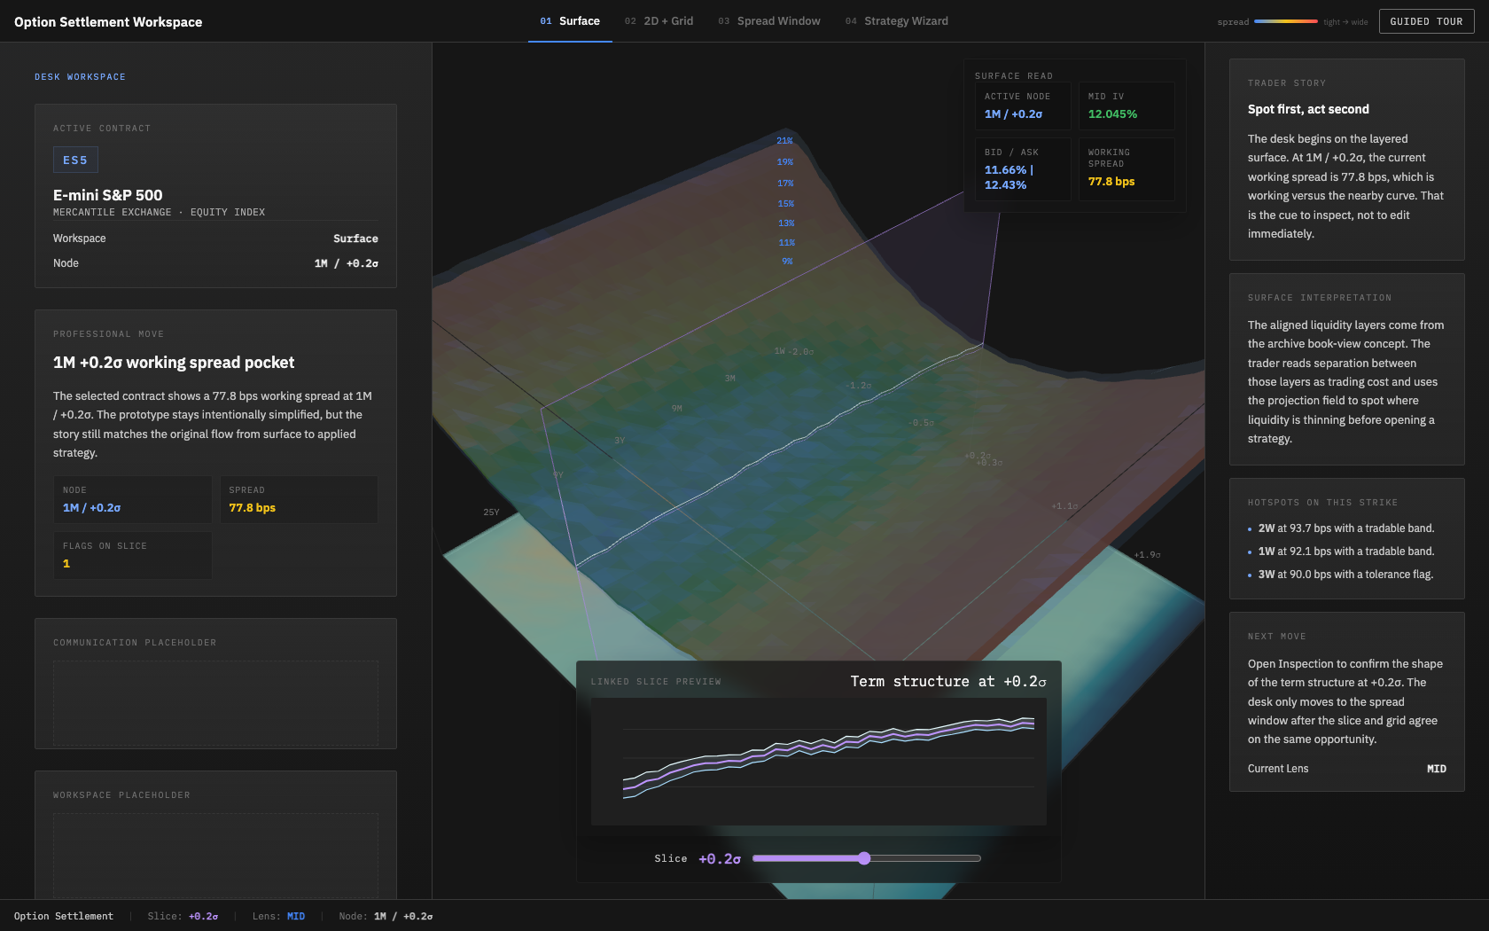This screenshot has height=931, width=1489.
Task: Click the Working Spread 77.8 bps value
Action: coord(1111,182)
